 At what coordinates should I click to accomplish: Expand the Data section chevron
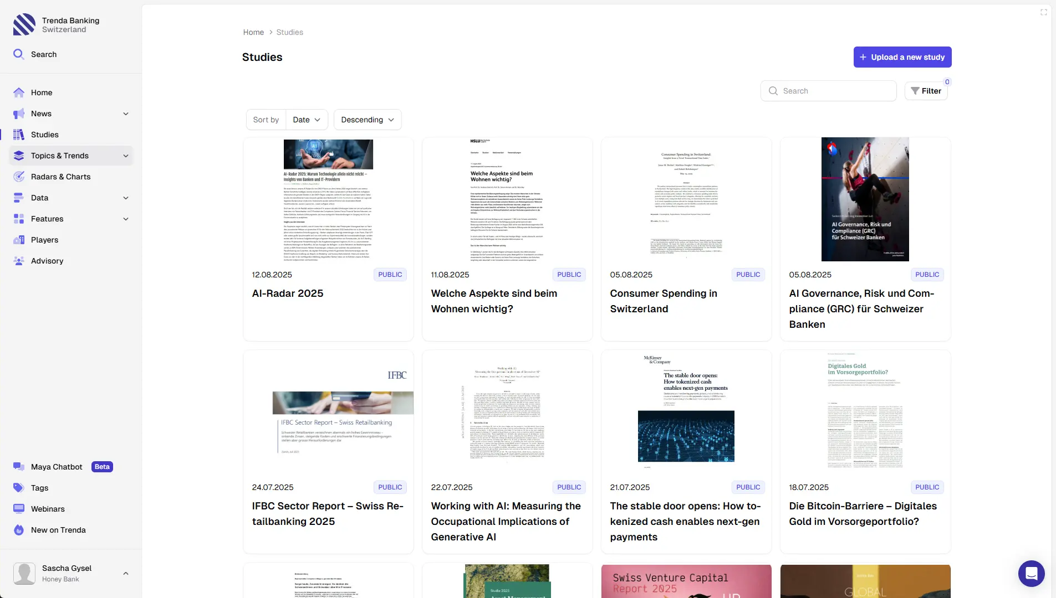[x=126, y=198]
